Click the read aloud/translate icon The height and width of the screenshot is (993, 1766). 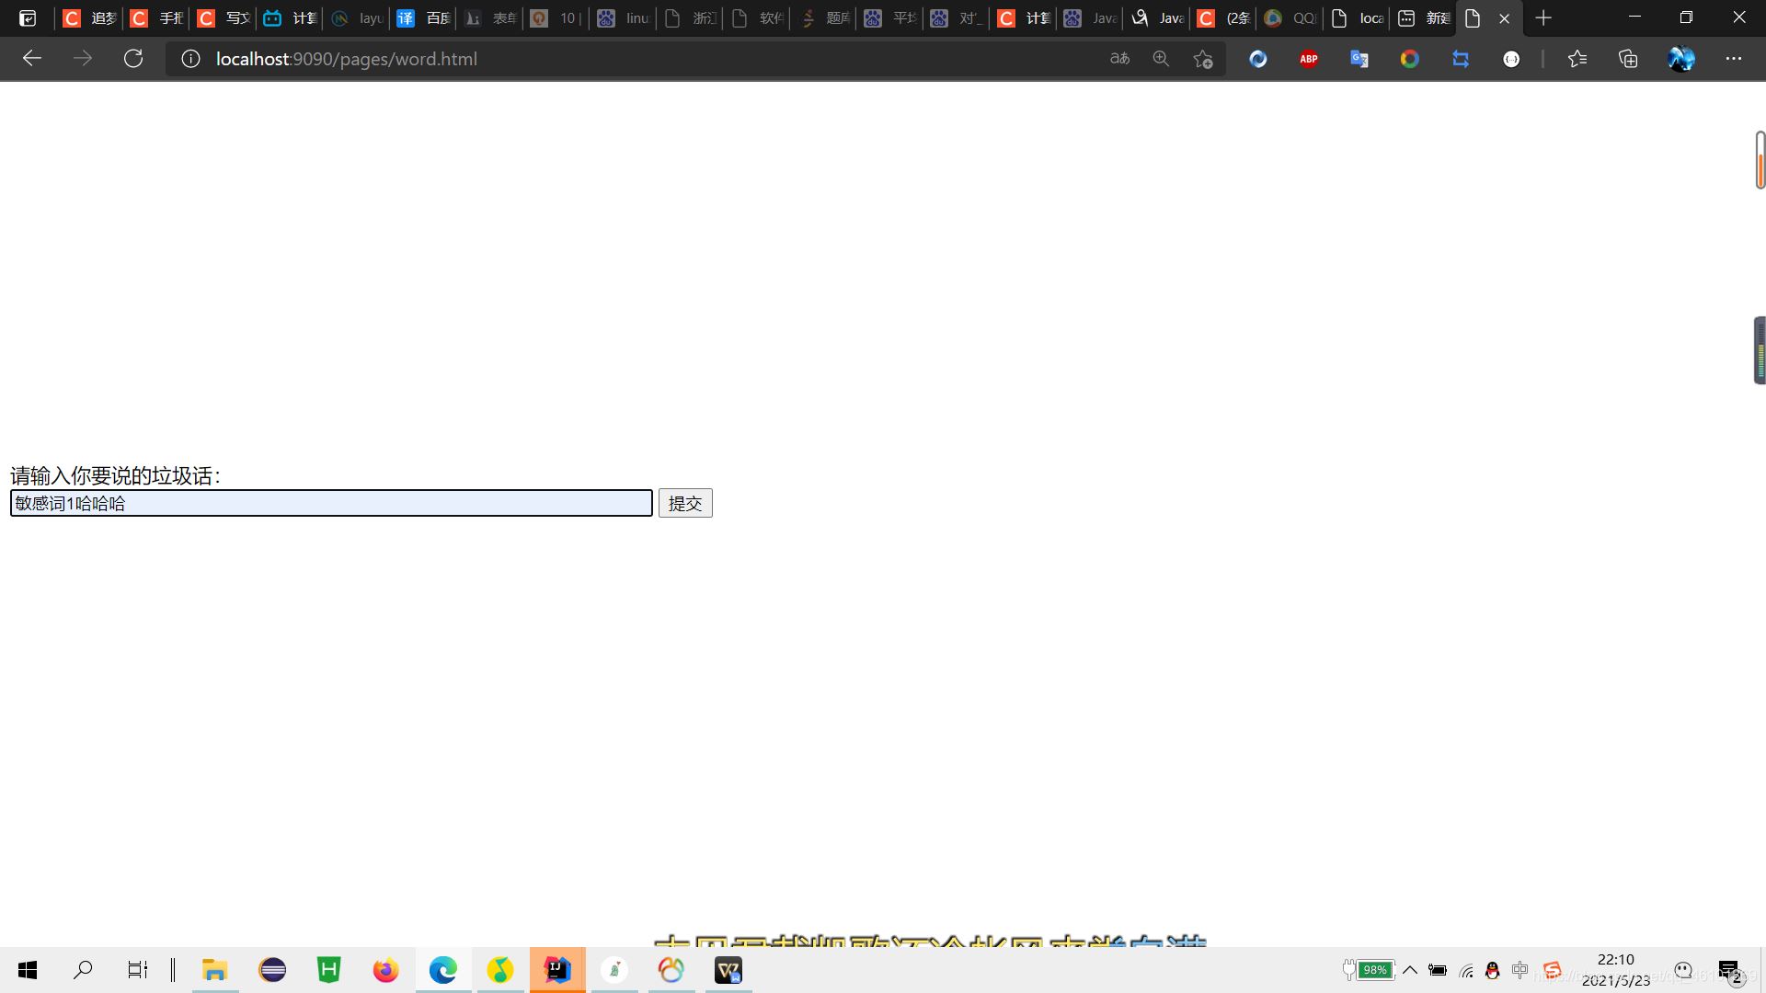[1119, 59]
